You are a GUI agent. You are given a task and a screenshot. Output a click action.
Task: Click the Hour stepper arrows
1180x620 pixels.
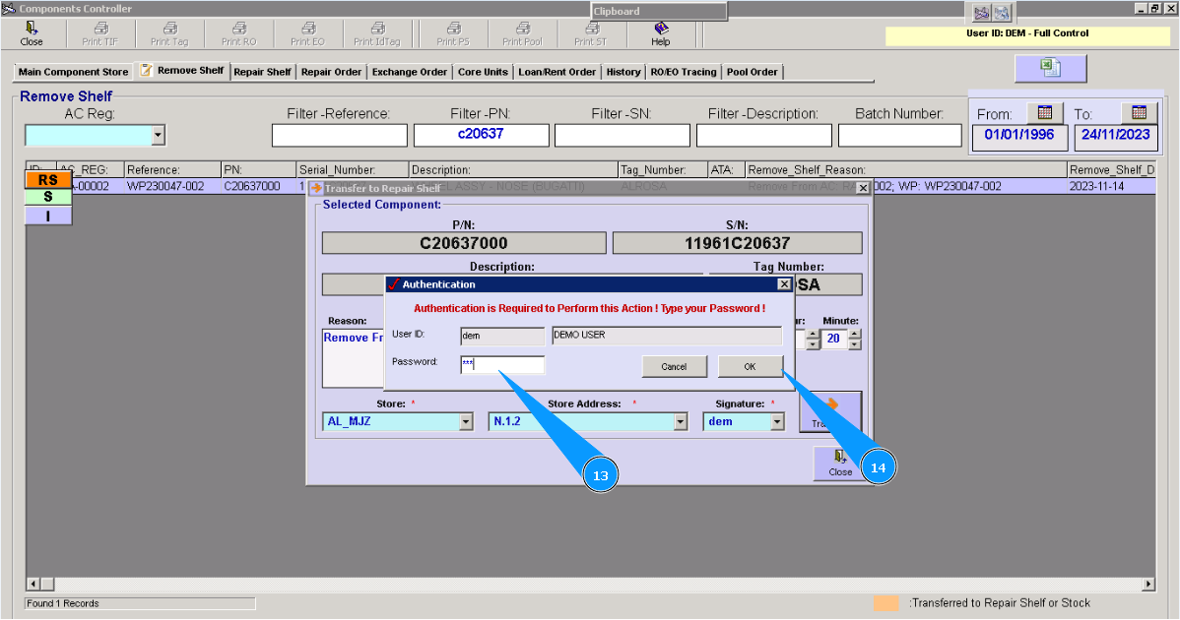pos(812,339)
